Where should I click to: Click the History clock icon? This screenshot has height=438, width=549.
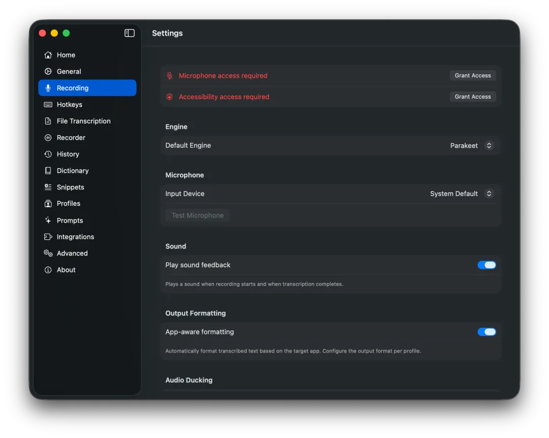pos(48,154)
